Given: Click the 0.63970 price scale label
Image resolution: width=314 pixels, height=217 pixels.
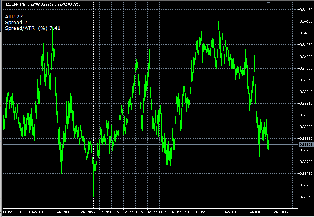Looking at the screenshot, I should point(306,80).
